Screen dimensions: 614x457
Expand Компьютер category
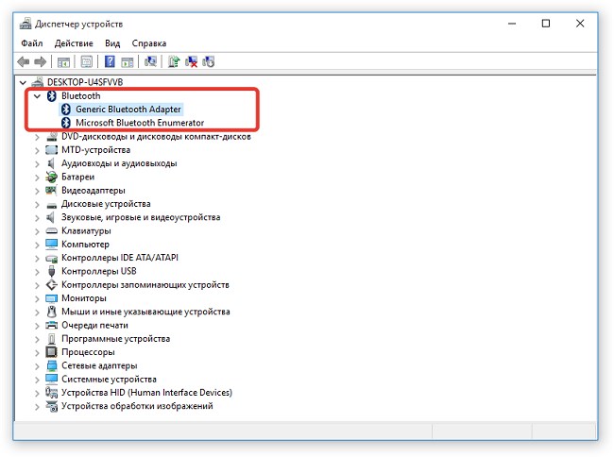37,245
